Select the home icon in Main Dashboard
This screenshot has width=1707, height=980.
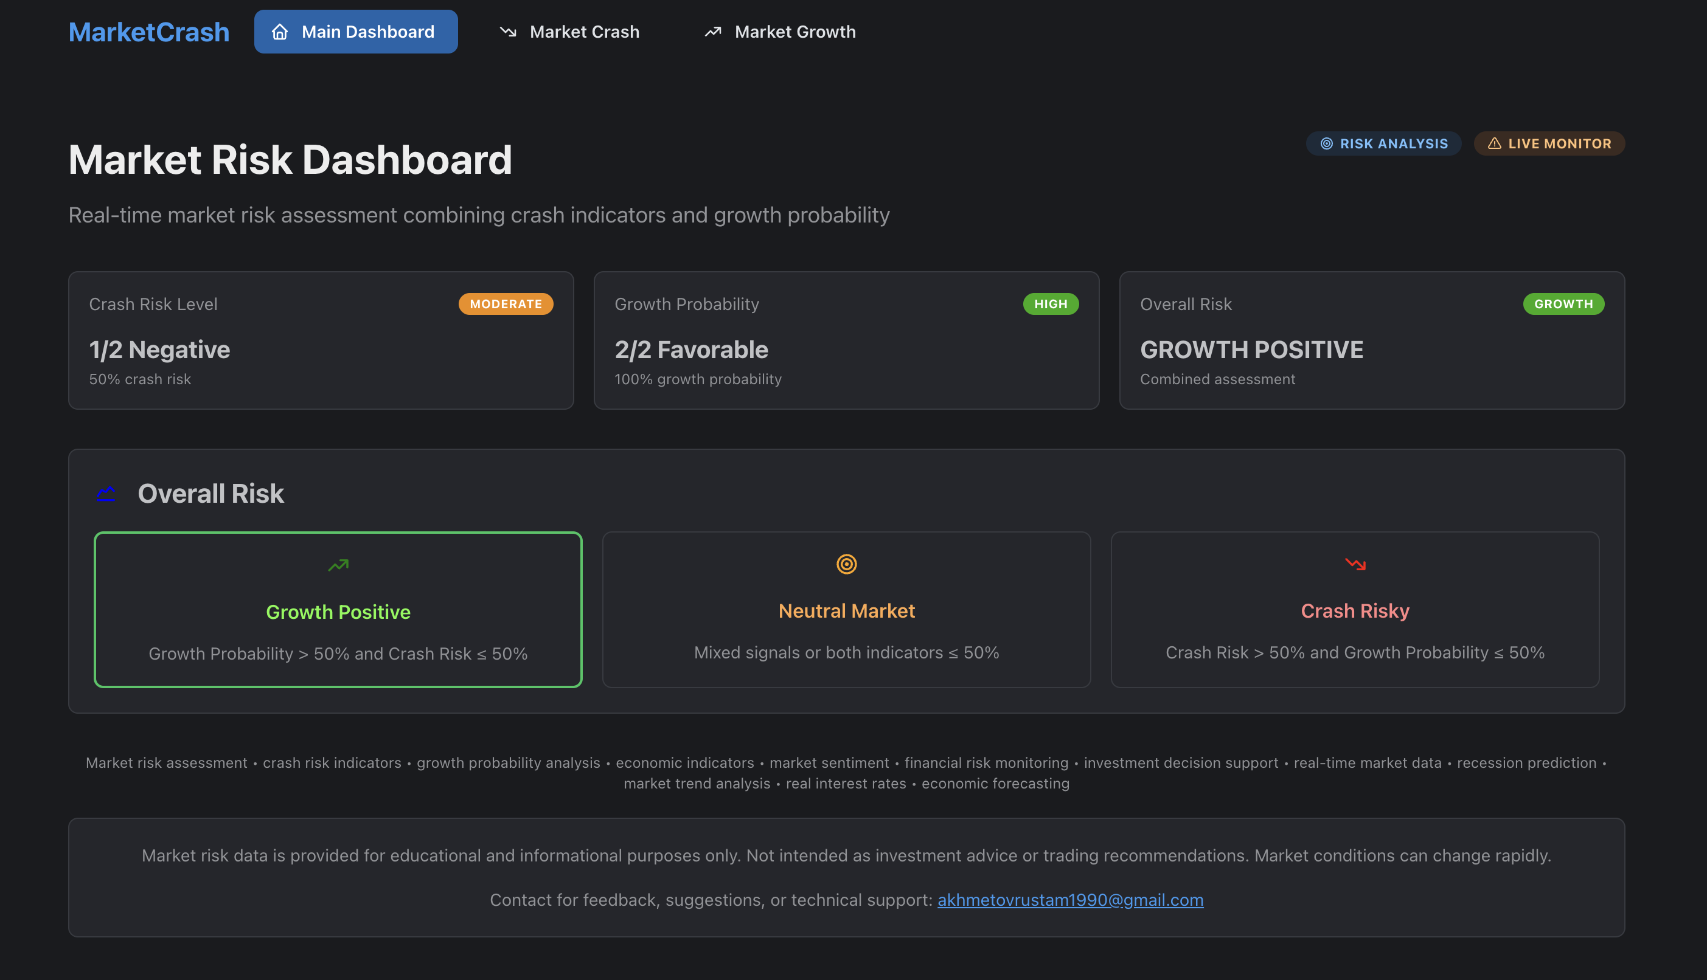pos(279,31)
